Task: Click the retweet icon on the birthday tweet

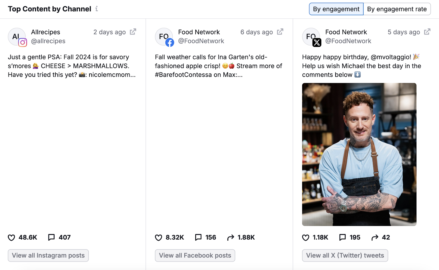Action: (x=375, y=237)
